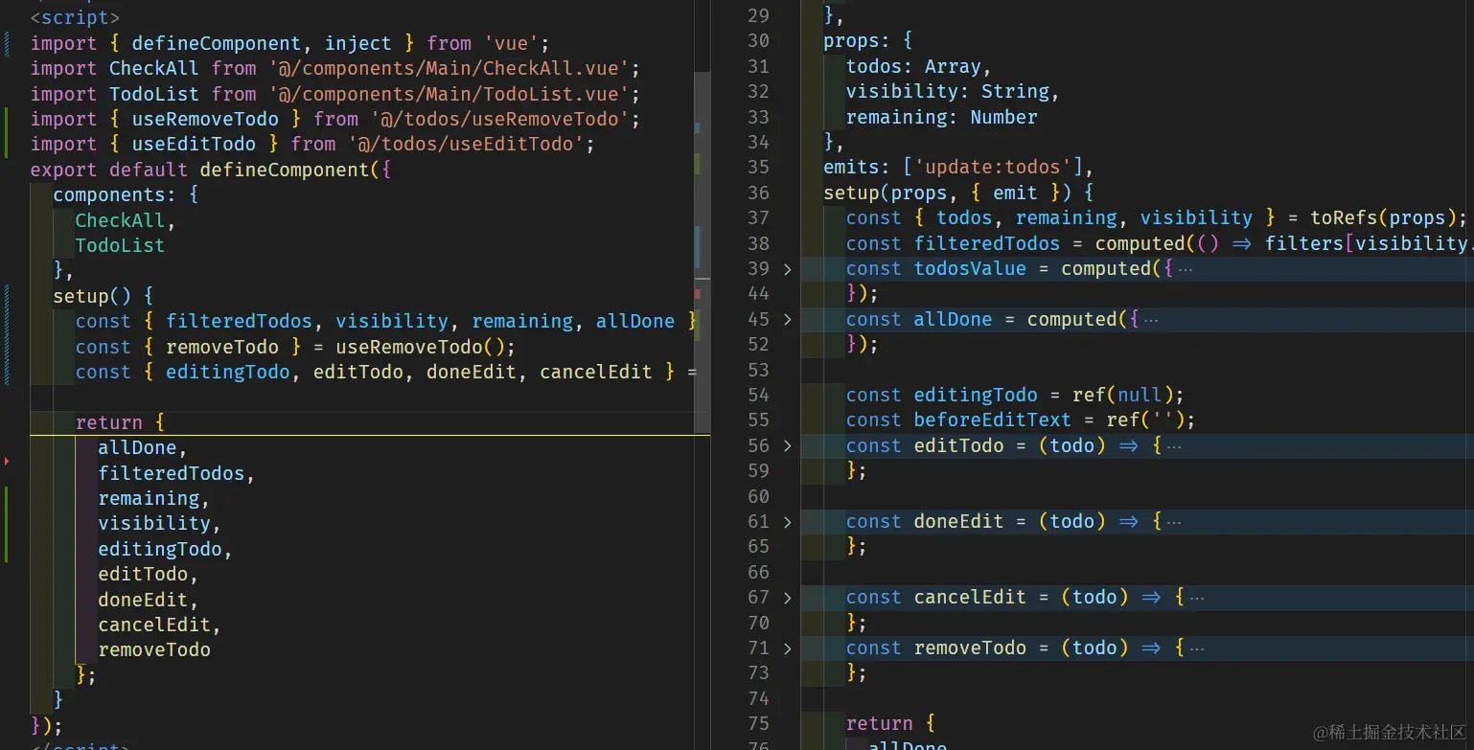Click the opening <script> tag

(76, 18)
